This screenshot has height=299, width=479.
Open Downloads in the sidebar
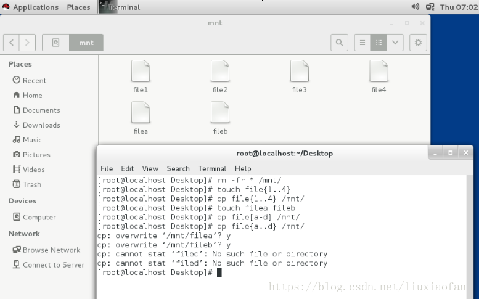pos(36,125)
